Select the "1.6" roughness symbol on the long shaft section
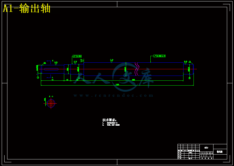 click(x=112, y=61)
